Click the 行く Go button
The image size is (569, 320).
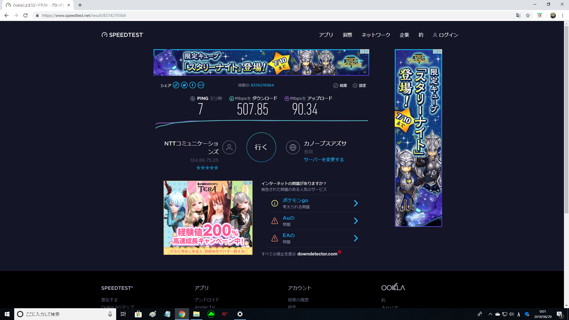pyautogui.click(x=261, y=147)
